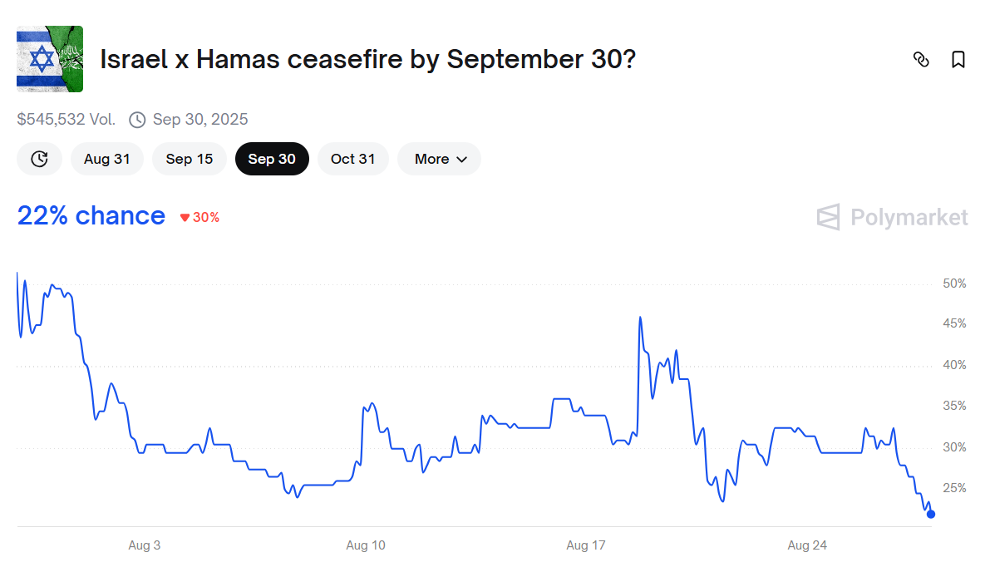
Task: Click the red down-arrow change indicator
Action: click(185, 218)
